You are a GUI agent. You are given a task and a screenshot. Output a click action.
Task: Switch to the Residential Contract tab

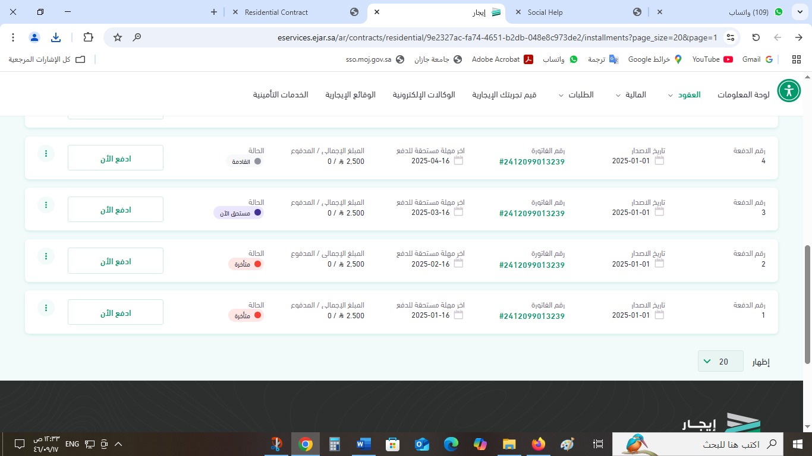[x=276, y=12]
